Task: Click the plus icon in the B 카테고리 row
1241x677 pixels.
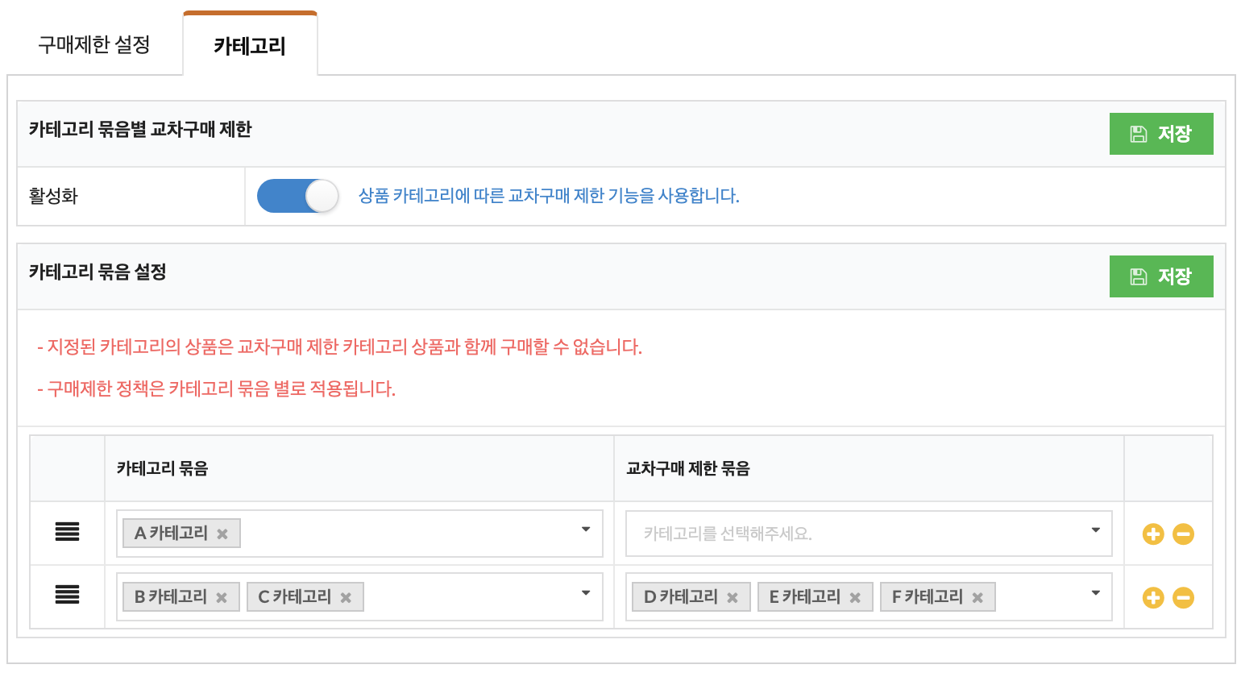Action: pyautogui.click(x=1153, y=598)
